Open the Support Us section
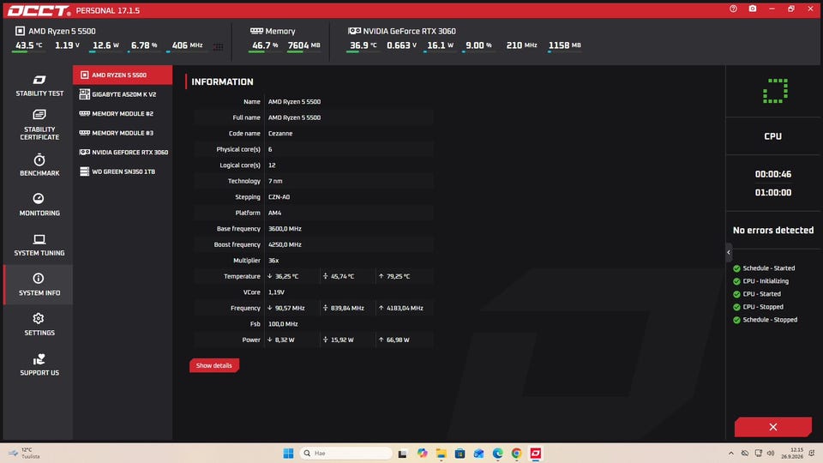 (39, 364)
